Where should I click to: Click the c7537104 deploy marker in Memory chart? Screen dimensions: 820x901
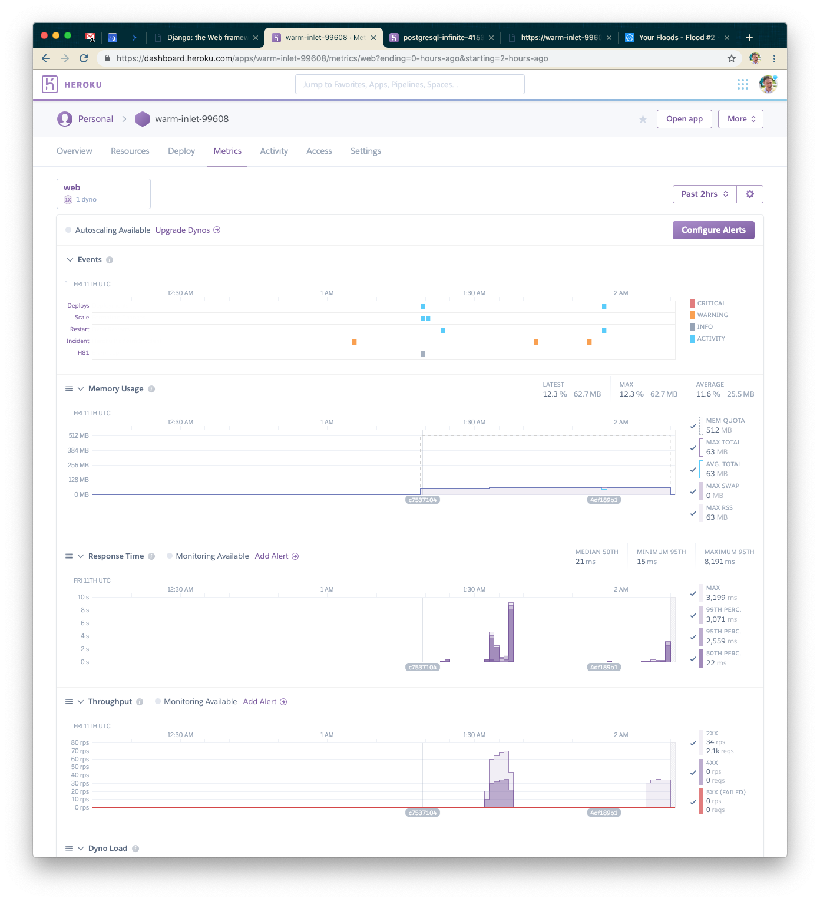point(422,500)
